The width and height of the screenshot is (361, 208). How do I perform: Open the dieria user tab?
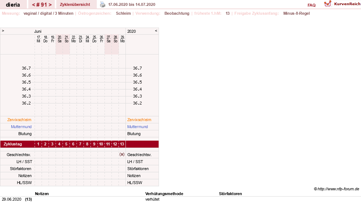click(13, 5)
